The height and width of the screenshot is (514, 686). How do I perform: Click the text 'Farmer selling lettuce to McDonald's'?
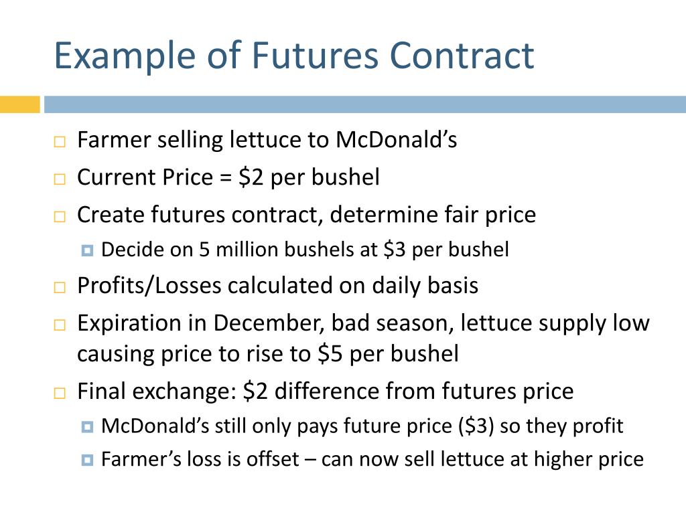(267, 141)
